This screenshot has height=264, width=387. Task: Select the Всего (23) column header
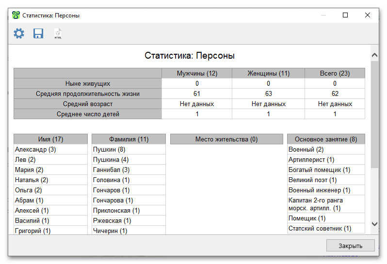(335, 74)
